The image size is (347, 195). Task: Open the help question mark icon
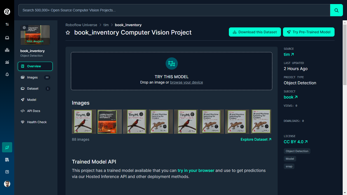(7, 172)
